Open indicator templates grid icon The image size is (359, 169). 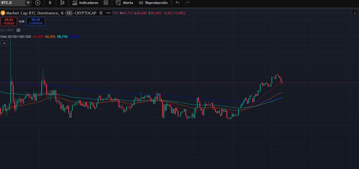(x=106, y=3)
